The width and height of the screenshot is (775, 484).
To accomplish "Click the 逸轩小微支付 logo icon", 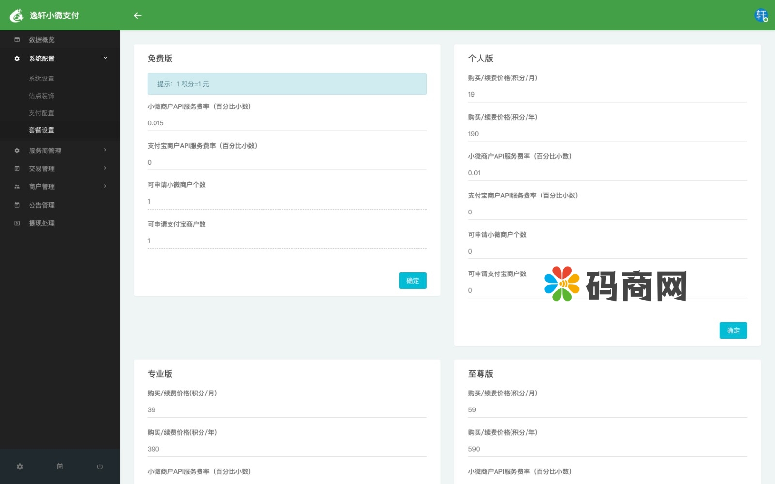I will pos(16,15).
